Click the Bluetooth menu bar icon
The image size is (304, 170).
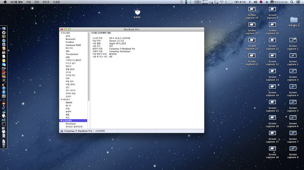pos(250,2)
